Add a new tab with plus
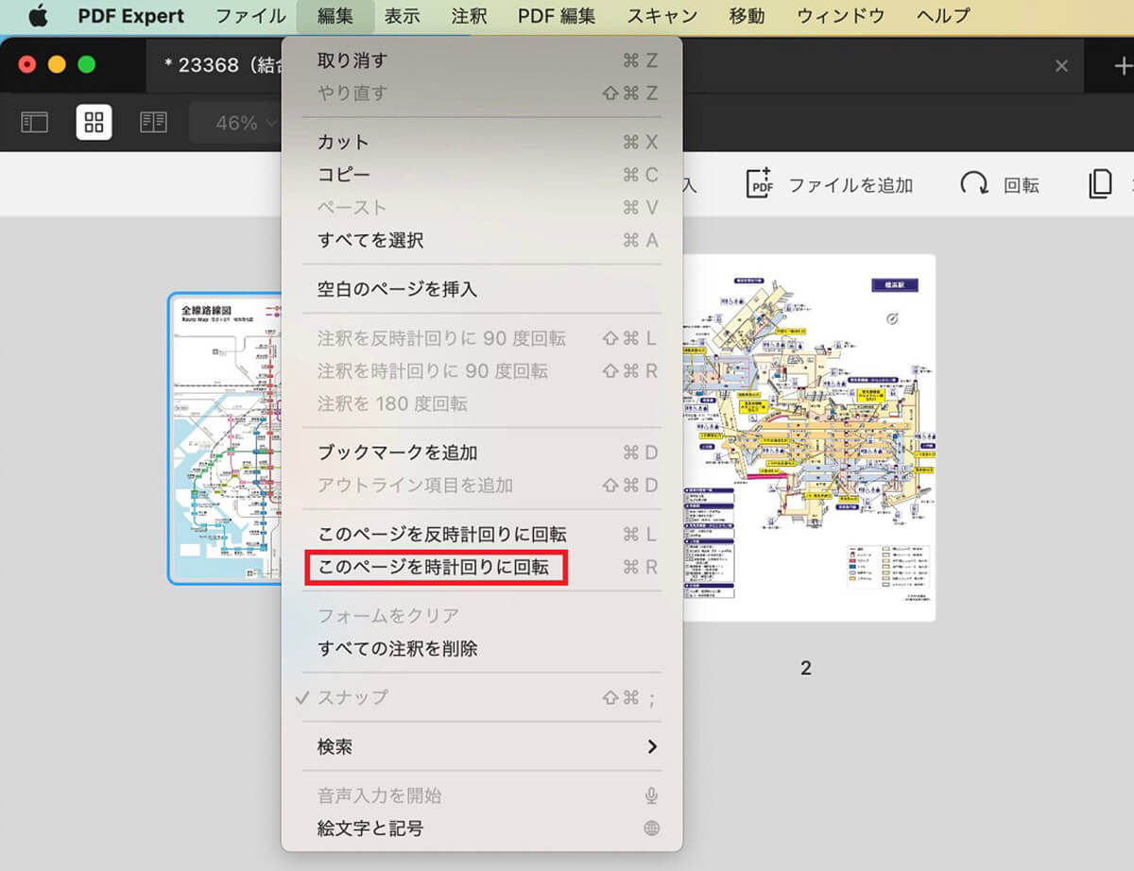Viewport: 1134px width, 871px height. tap(1123, 65)
